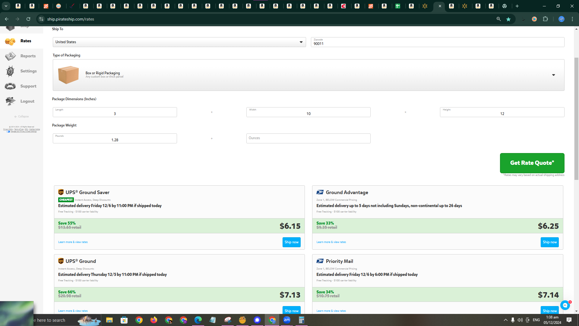Open the Rates coins icon in sidebar
The height and width of the screenshot is (326, 579).
10,41
